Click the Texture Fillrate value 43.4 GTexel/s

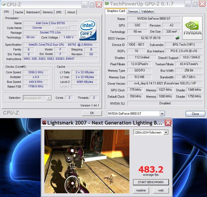(x=189, y=64)
